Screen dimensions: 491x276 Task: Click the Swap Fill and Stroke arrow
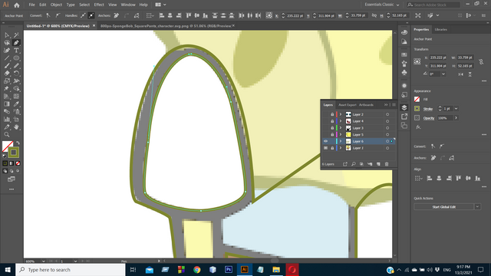pos(18,143)
